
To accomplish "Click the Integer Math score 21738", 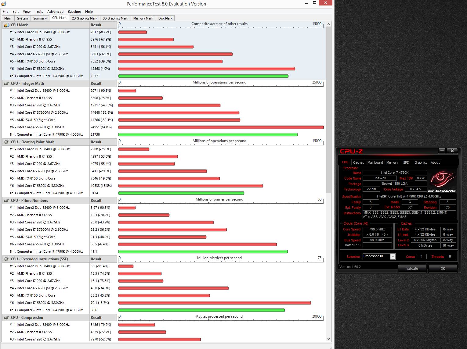I will pos(95,135).
